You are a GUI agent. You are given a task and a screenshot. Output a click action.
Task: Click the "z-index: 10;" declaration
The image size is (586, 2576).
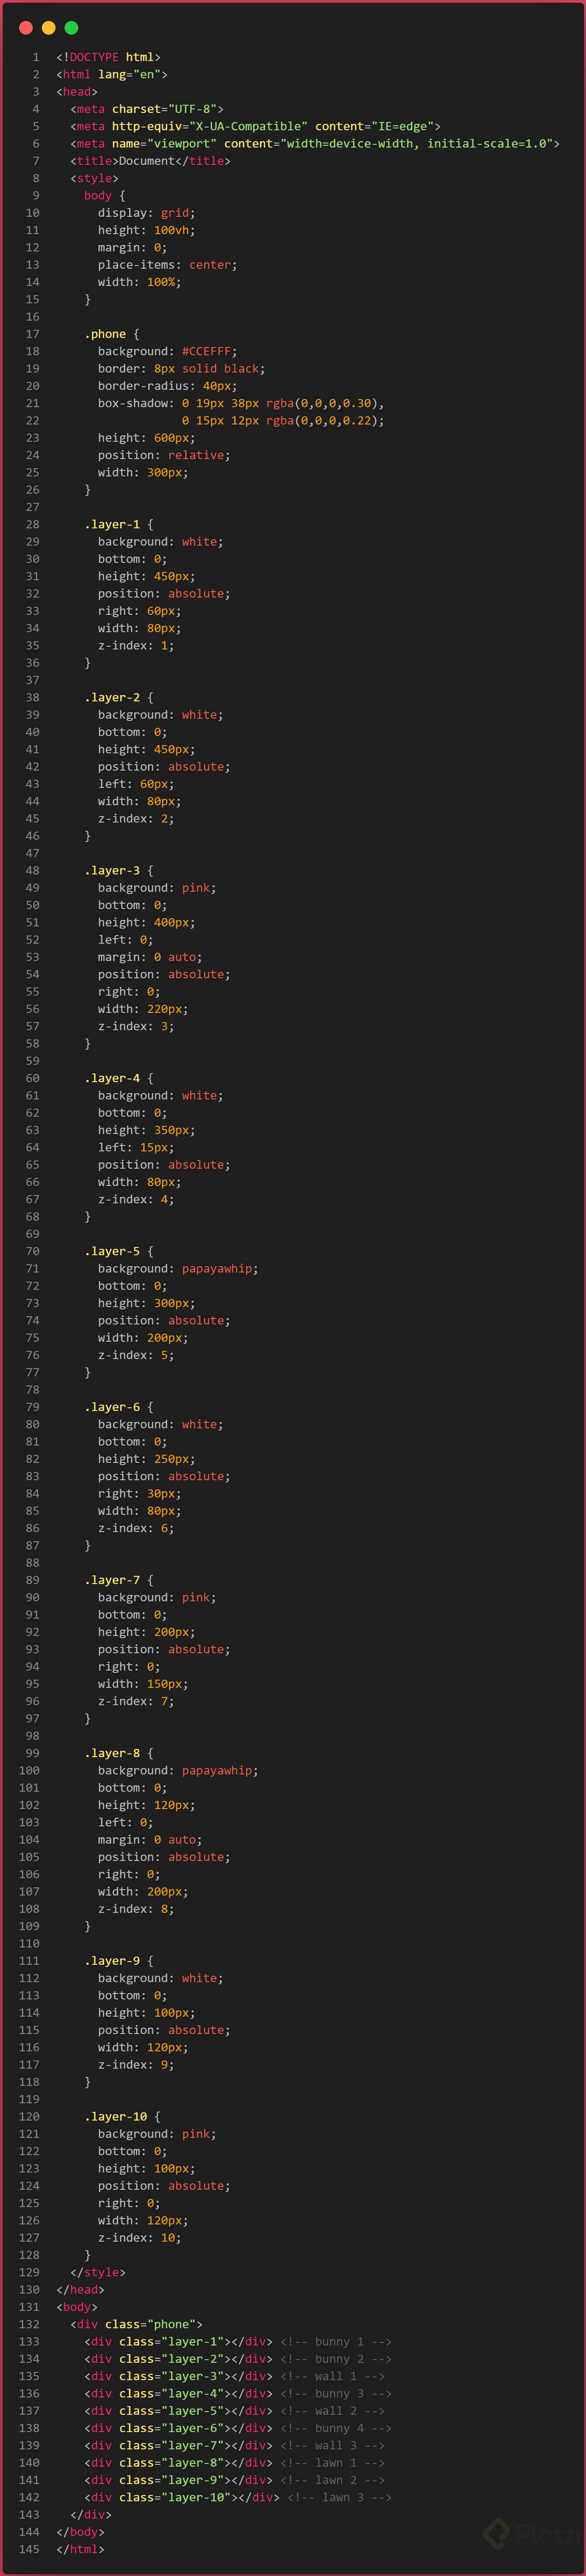click(140, 2238)
